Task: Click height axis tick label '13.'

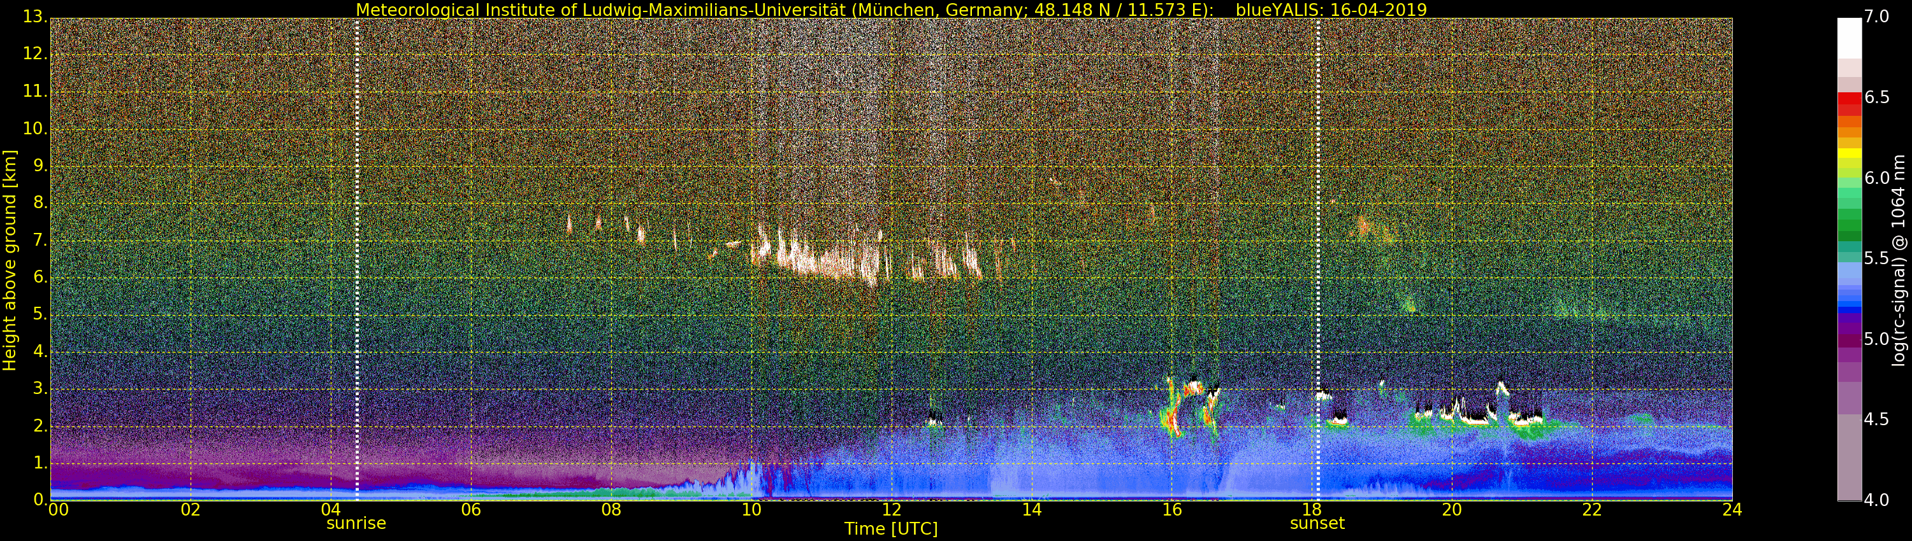Action: pyautogui.click(x=36, y=17)
